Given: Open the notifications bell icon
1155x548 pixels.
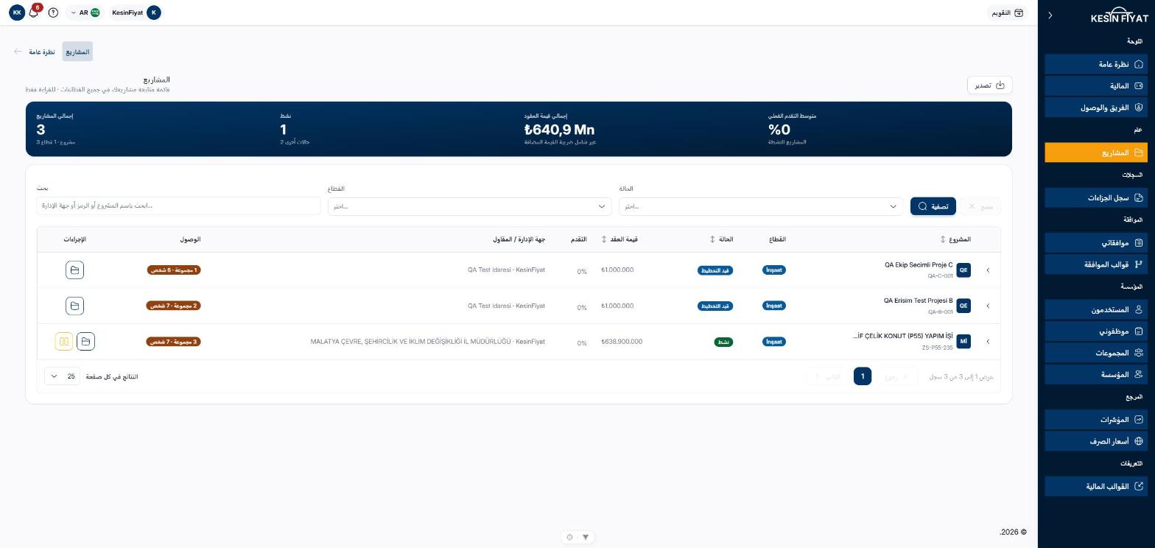Looking at the screenshot, I should [x=33, y=13].
